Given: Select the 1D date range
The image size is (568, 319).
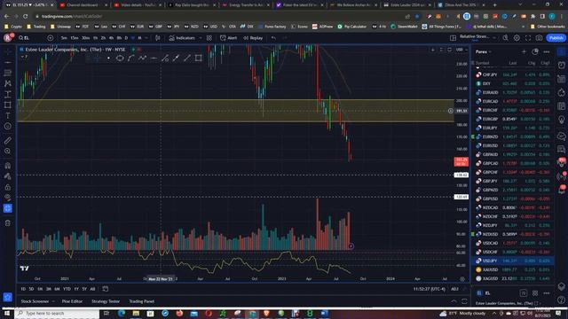Looking at the screenshot, I should click(x=23, y=289).
